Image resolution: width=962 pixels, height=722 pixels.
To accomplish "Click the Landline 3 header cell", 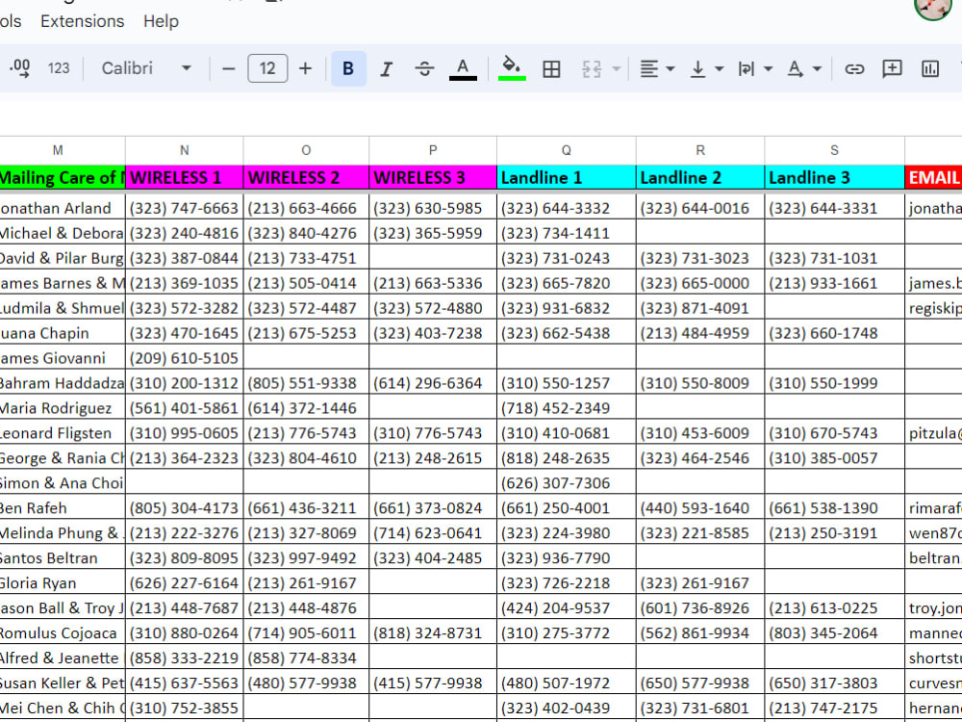I will (834, 177).
